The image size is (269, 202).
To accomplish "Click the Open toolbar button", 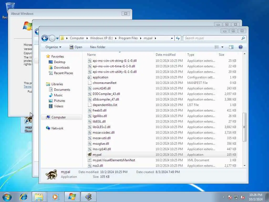I will pyautogui.click(x=76, y=47).
